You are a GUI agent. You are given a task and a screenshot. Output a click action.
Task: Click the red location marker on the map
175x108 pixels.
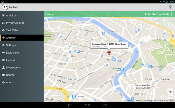click(x=109, y=53)
